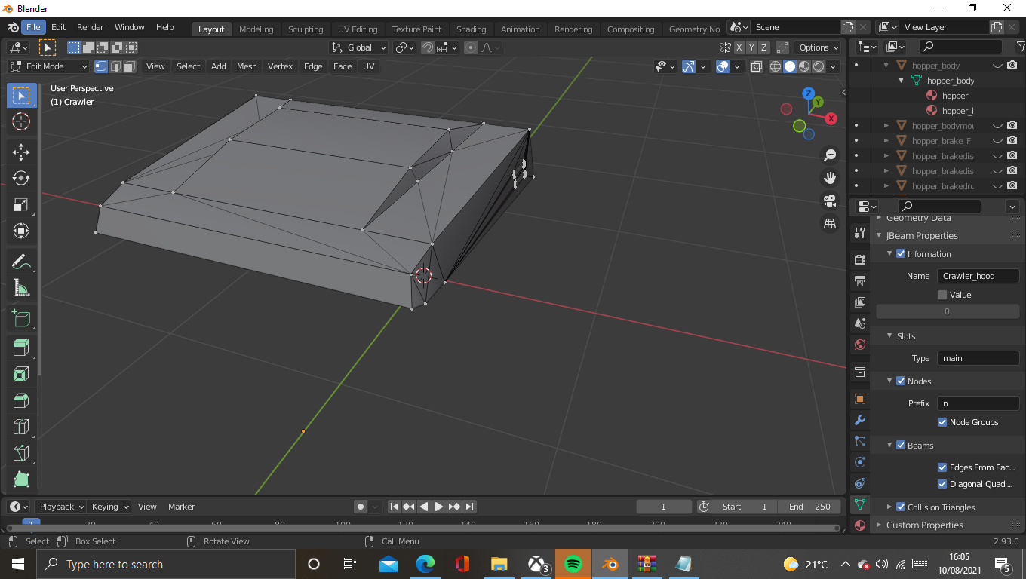Activate the Rotate tool
Image resolution: width=1026 pixels, height=579 pixels.
click(x=21, y=178)
